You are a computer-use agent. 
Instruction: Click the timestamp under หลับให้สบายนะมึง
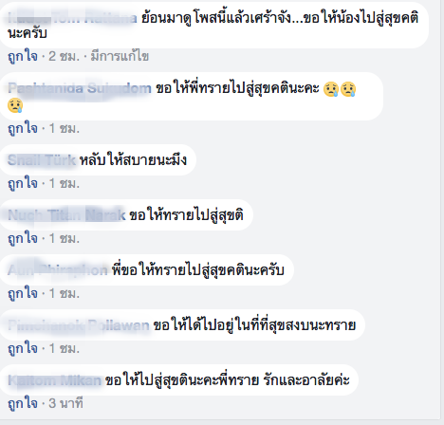pyautogui.click(x=65, y=184)
